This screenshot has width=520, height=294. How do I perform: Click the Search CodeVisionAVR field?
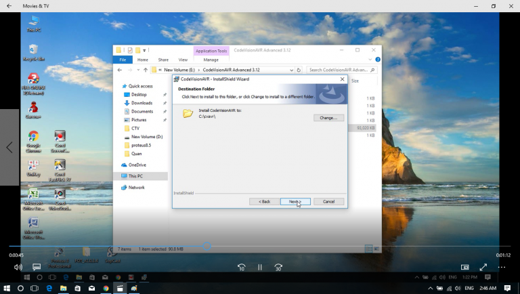pos(340,70)
